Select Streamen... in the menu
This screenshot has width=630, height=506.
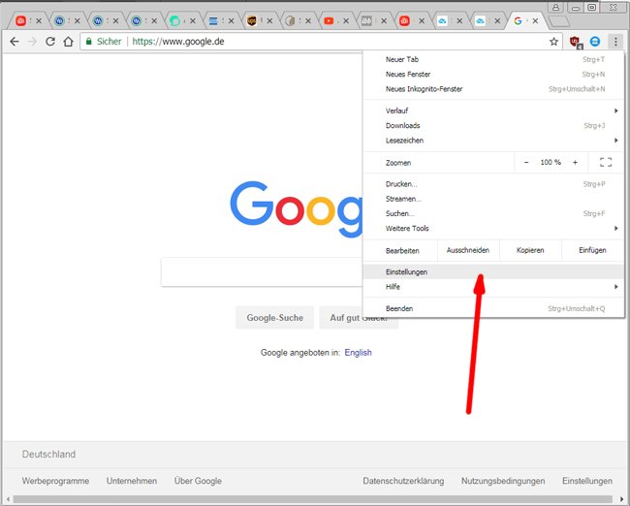[x=493, y=199]
